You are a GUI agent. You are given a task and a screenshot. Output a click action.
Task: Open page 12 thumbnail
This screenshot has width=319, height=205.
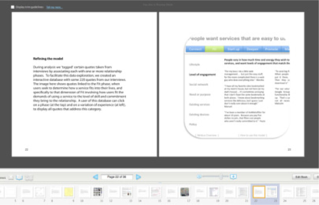click(x=113, y=192)
